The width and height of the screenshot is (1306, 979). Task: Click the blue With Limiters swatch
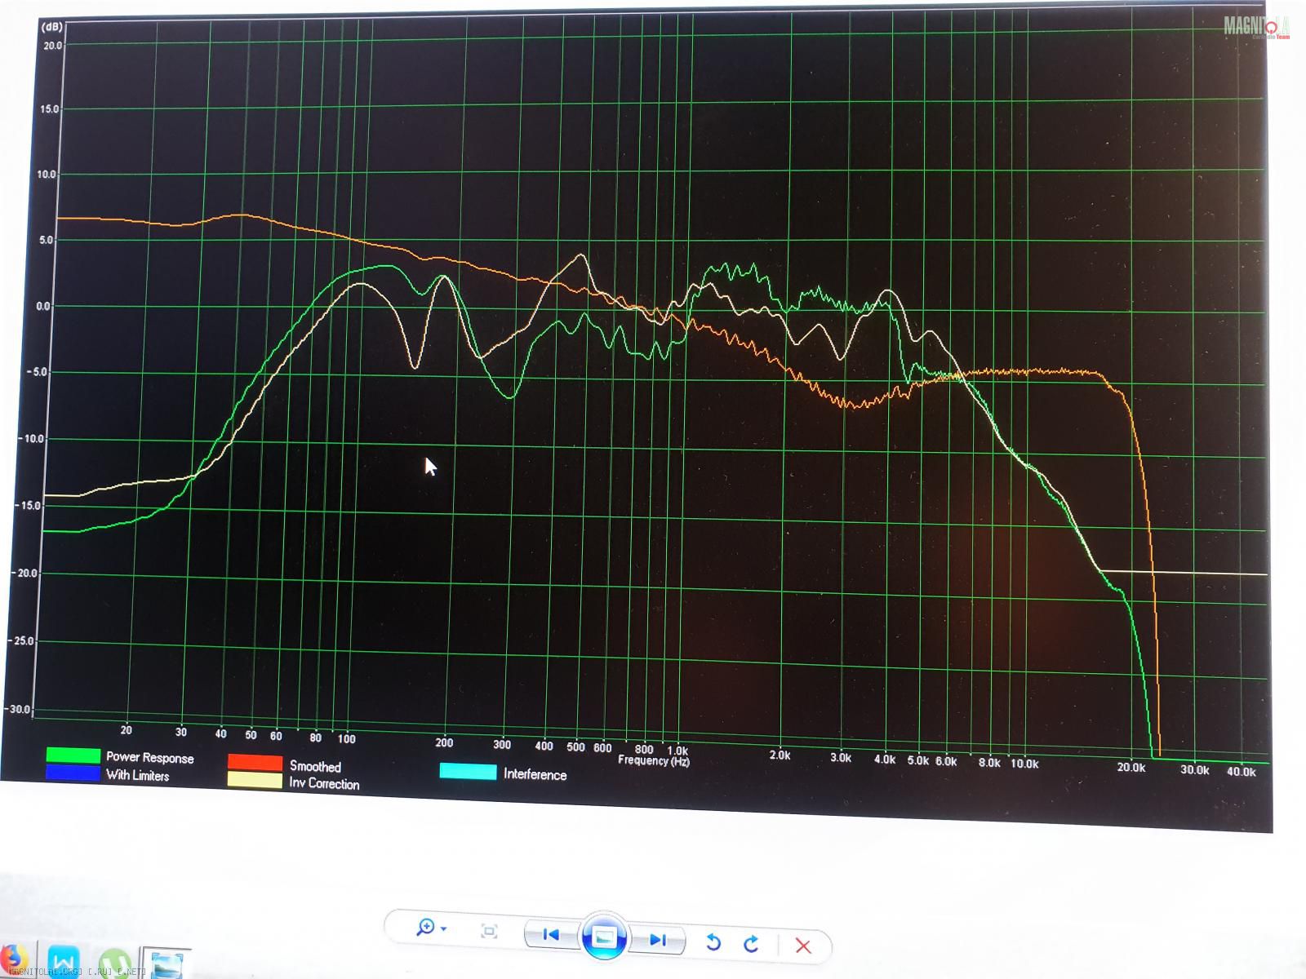tap(73, 773)
